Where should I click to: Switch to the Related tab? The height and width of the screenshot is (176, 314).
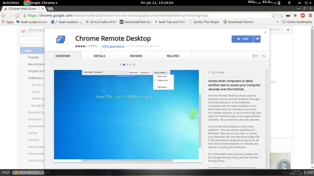point(173,56)
